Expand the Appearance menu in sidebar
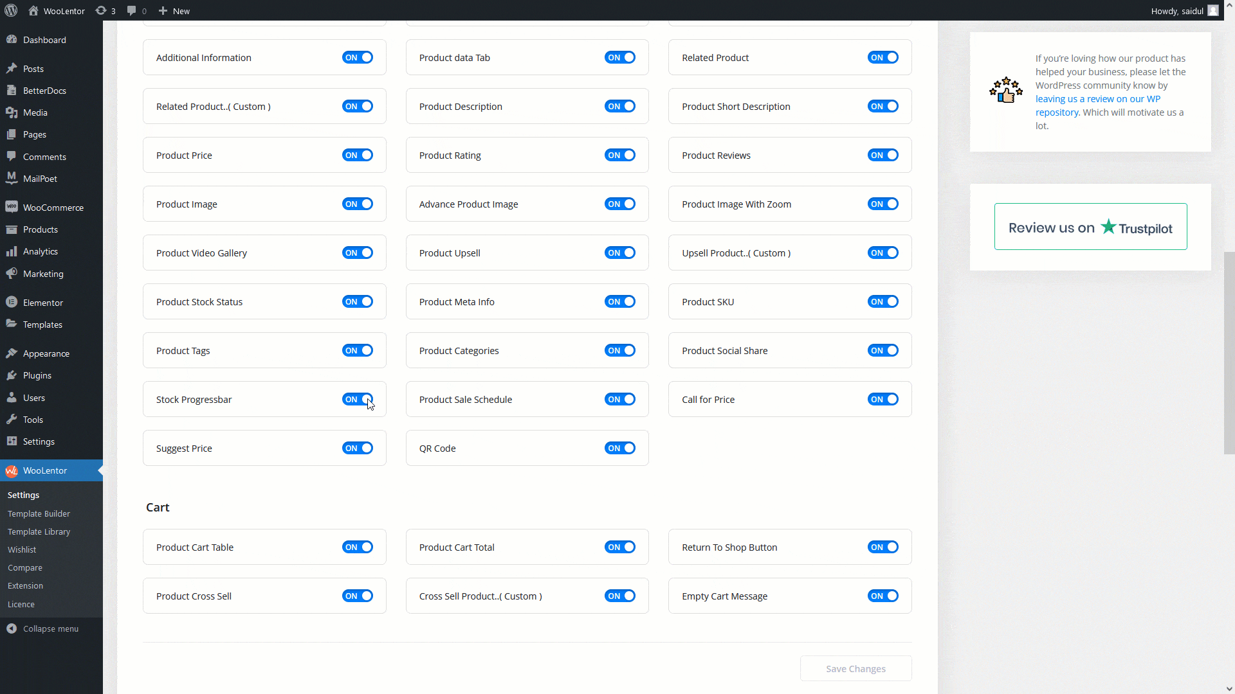The image size is (1235, 694). point(46,353)
